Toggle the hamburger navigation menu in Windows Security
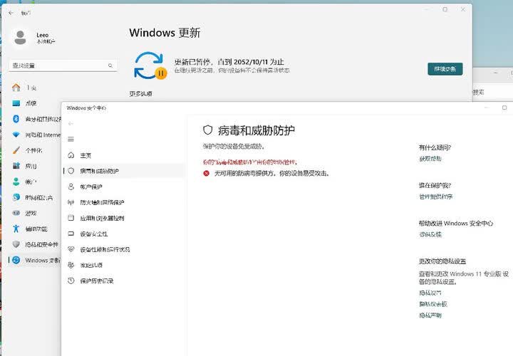Viewport: 513px width, 356px height. coord(71,139)
